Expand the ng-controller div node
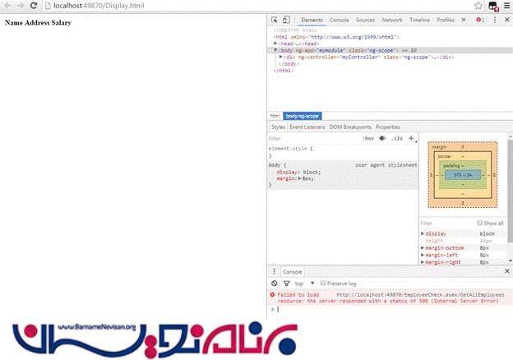Viewport: 513px width, 360px height. 282,57
